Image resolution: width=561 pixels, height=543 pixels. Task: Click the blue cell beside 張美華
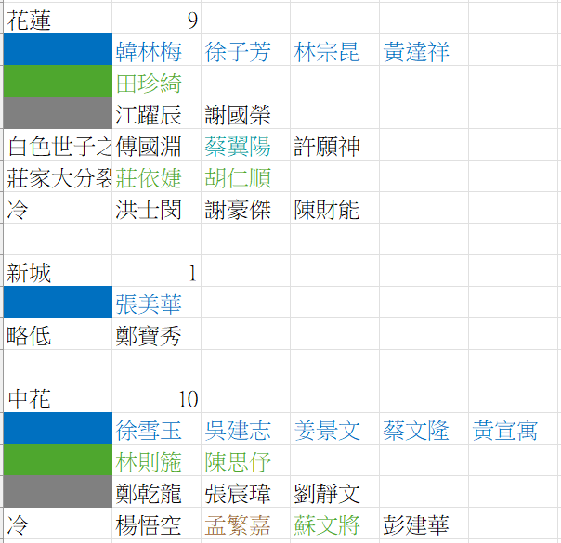(x=58, y=302)
